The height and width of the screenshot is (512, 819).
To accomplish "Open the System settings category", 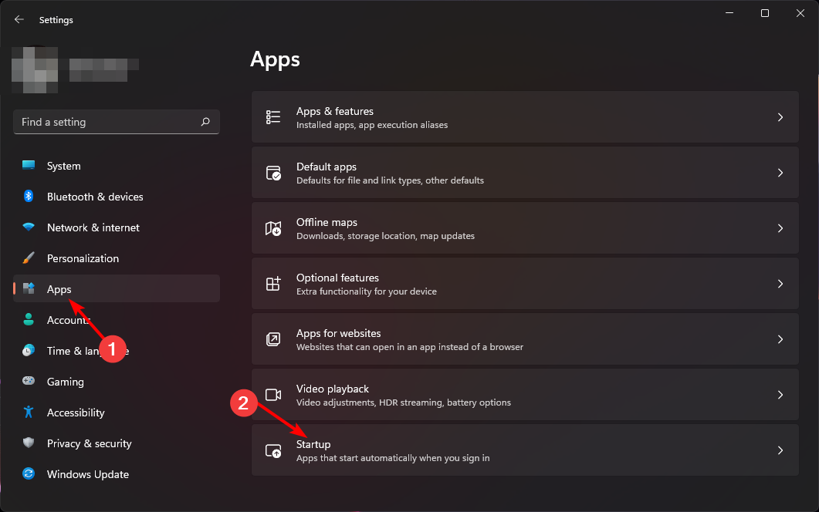I will coord(63,166).
